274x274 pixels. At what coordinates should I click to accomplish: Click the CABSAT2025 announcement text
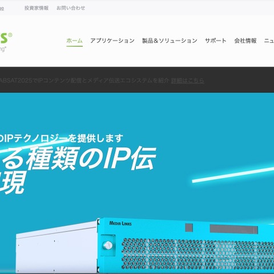coord(84,80)
